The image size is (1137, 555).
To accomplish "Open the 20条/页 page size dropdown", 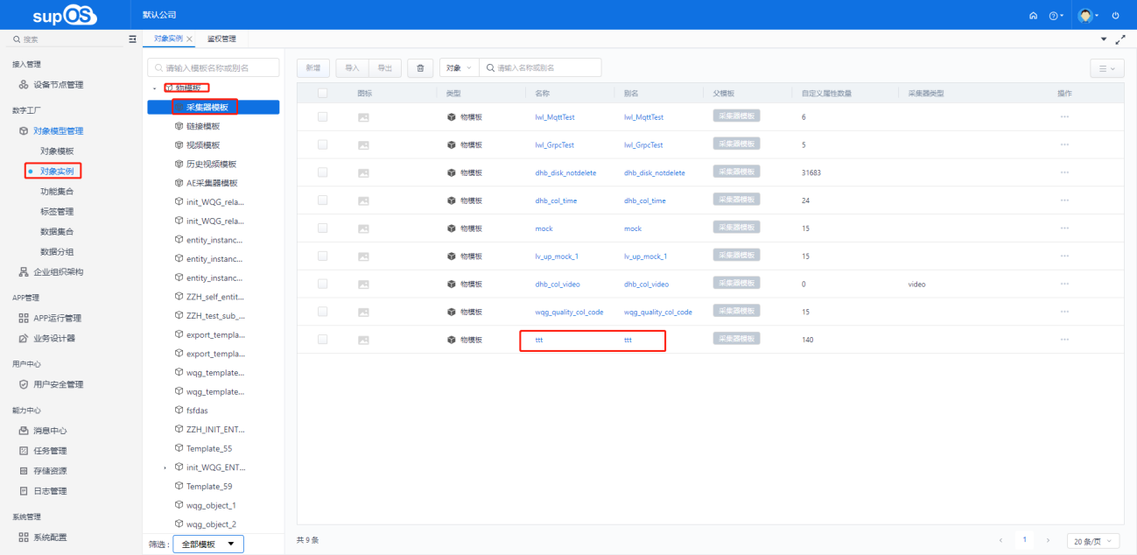I will coord(1093,541).
